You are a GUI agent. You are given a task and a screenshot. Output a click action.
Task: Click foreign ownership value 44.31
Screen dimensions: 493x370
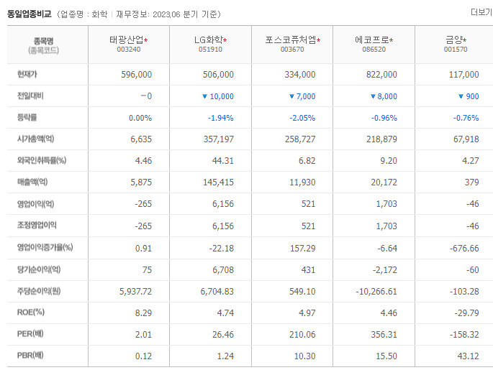coord(223,161)
